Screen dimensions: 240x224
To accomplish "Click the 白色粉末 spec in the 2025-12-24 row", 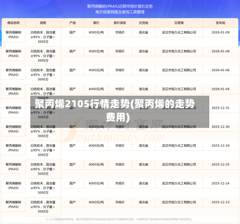I will click(x=43, y=188).
